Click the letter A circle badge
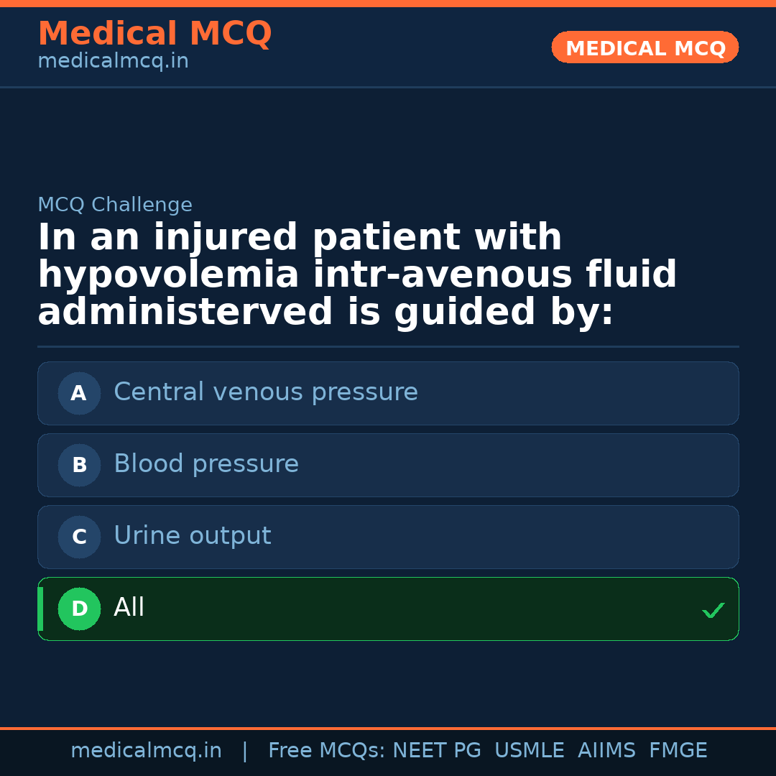This screenshot has height=776, width=776. pos(79,393)
